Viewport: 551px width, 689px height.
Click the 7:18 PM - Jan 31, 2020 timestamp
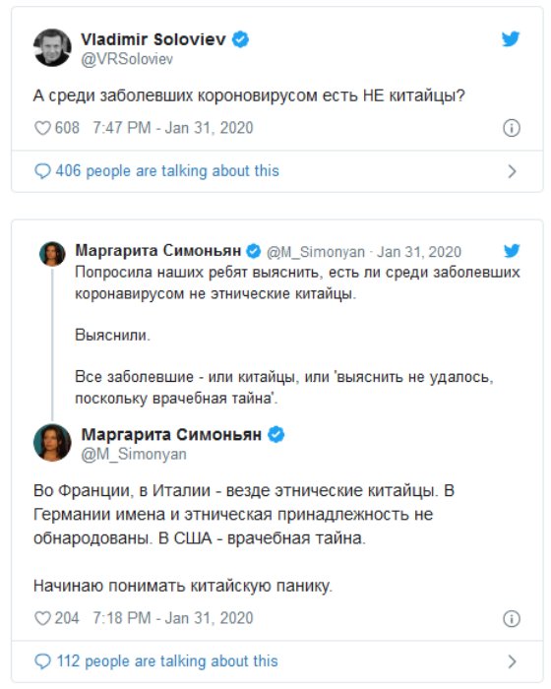173,618
